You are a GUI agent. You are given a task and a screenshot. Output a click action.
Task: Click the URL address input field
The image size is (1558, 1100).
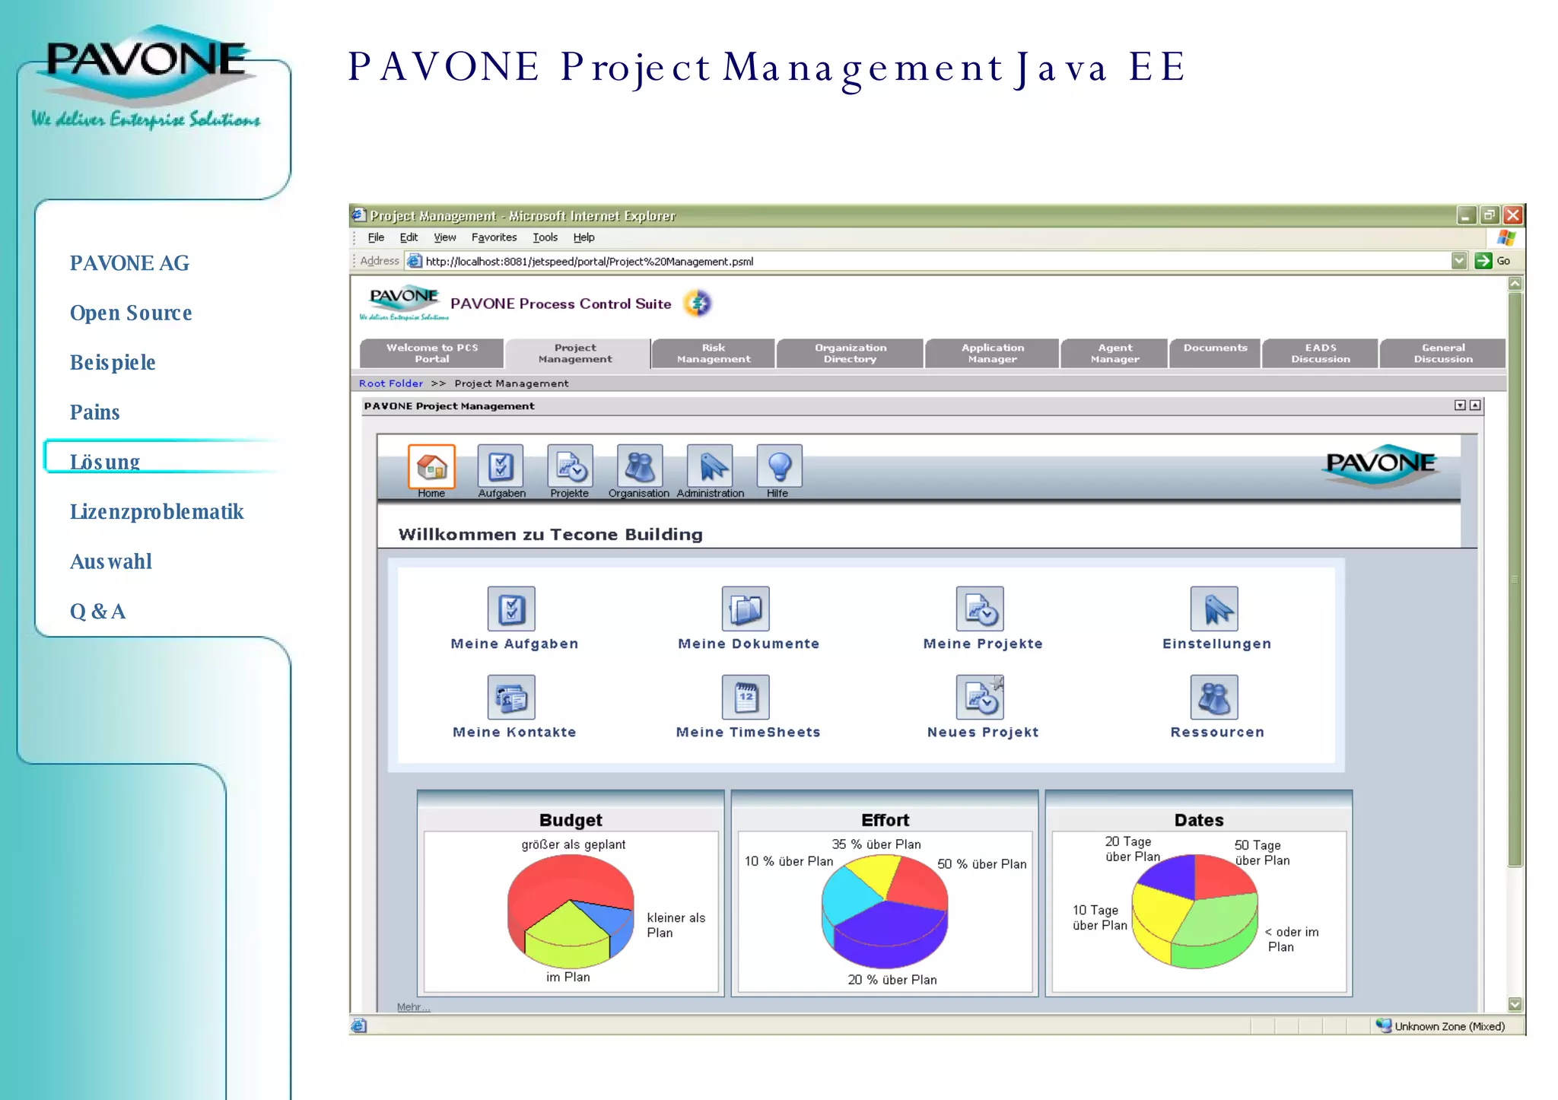click(936, 261)
